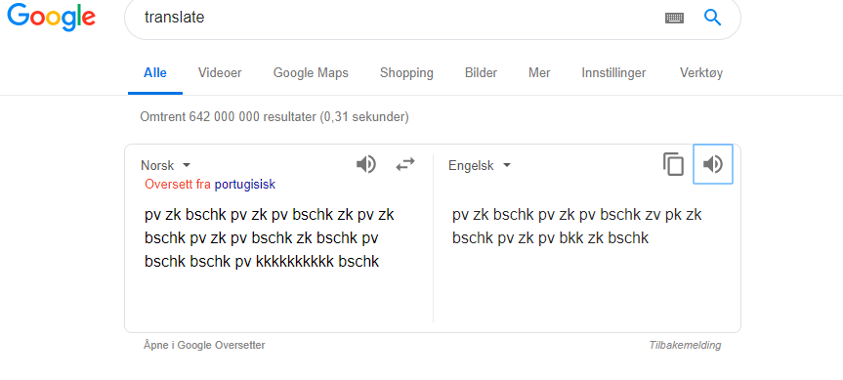Open the on-screen keyboard icon
The width and height of the screenshot is (843, 380).
(x=674, y=18)
